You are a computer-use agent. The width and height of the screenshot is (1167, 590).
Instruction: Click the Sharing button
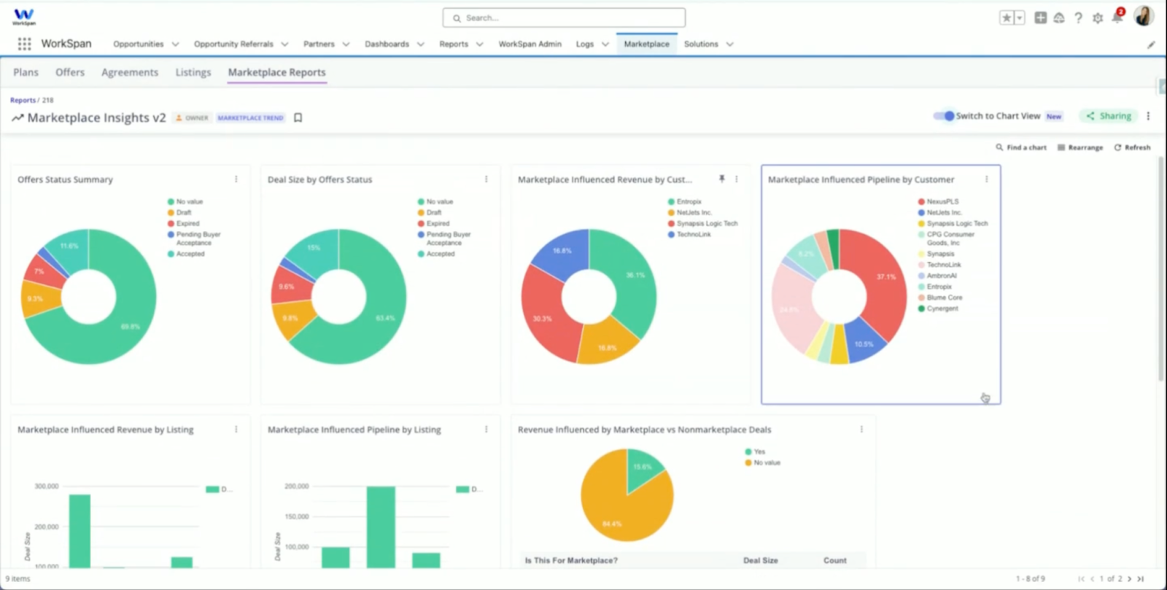[x=1108, y=116]
